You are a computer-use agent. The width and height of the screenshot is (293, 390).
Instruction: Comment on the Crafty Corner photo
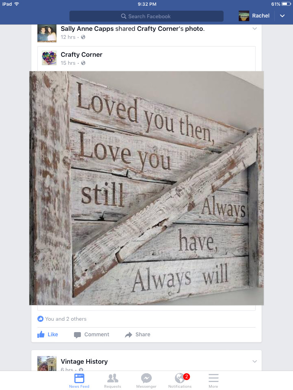pyautogui.click(x=92, y=334)
